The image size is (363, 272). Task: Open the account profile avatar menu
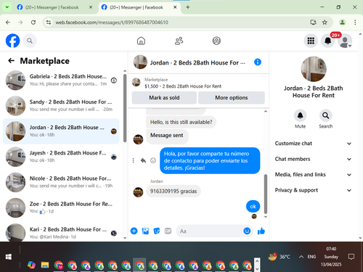pyautogui.click(x=345, y=41)
